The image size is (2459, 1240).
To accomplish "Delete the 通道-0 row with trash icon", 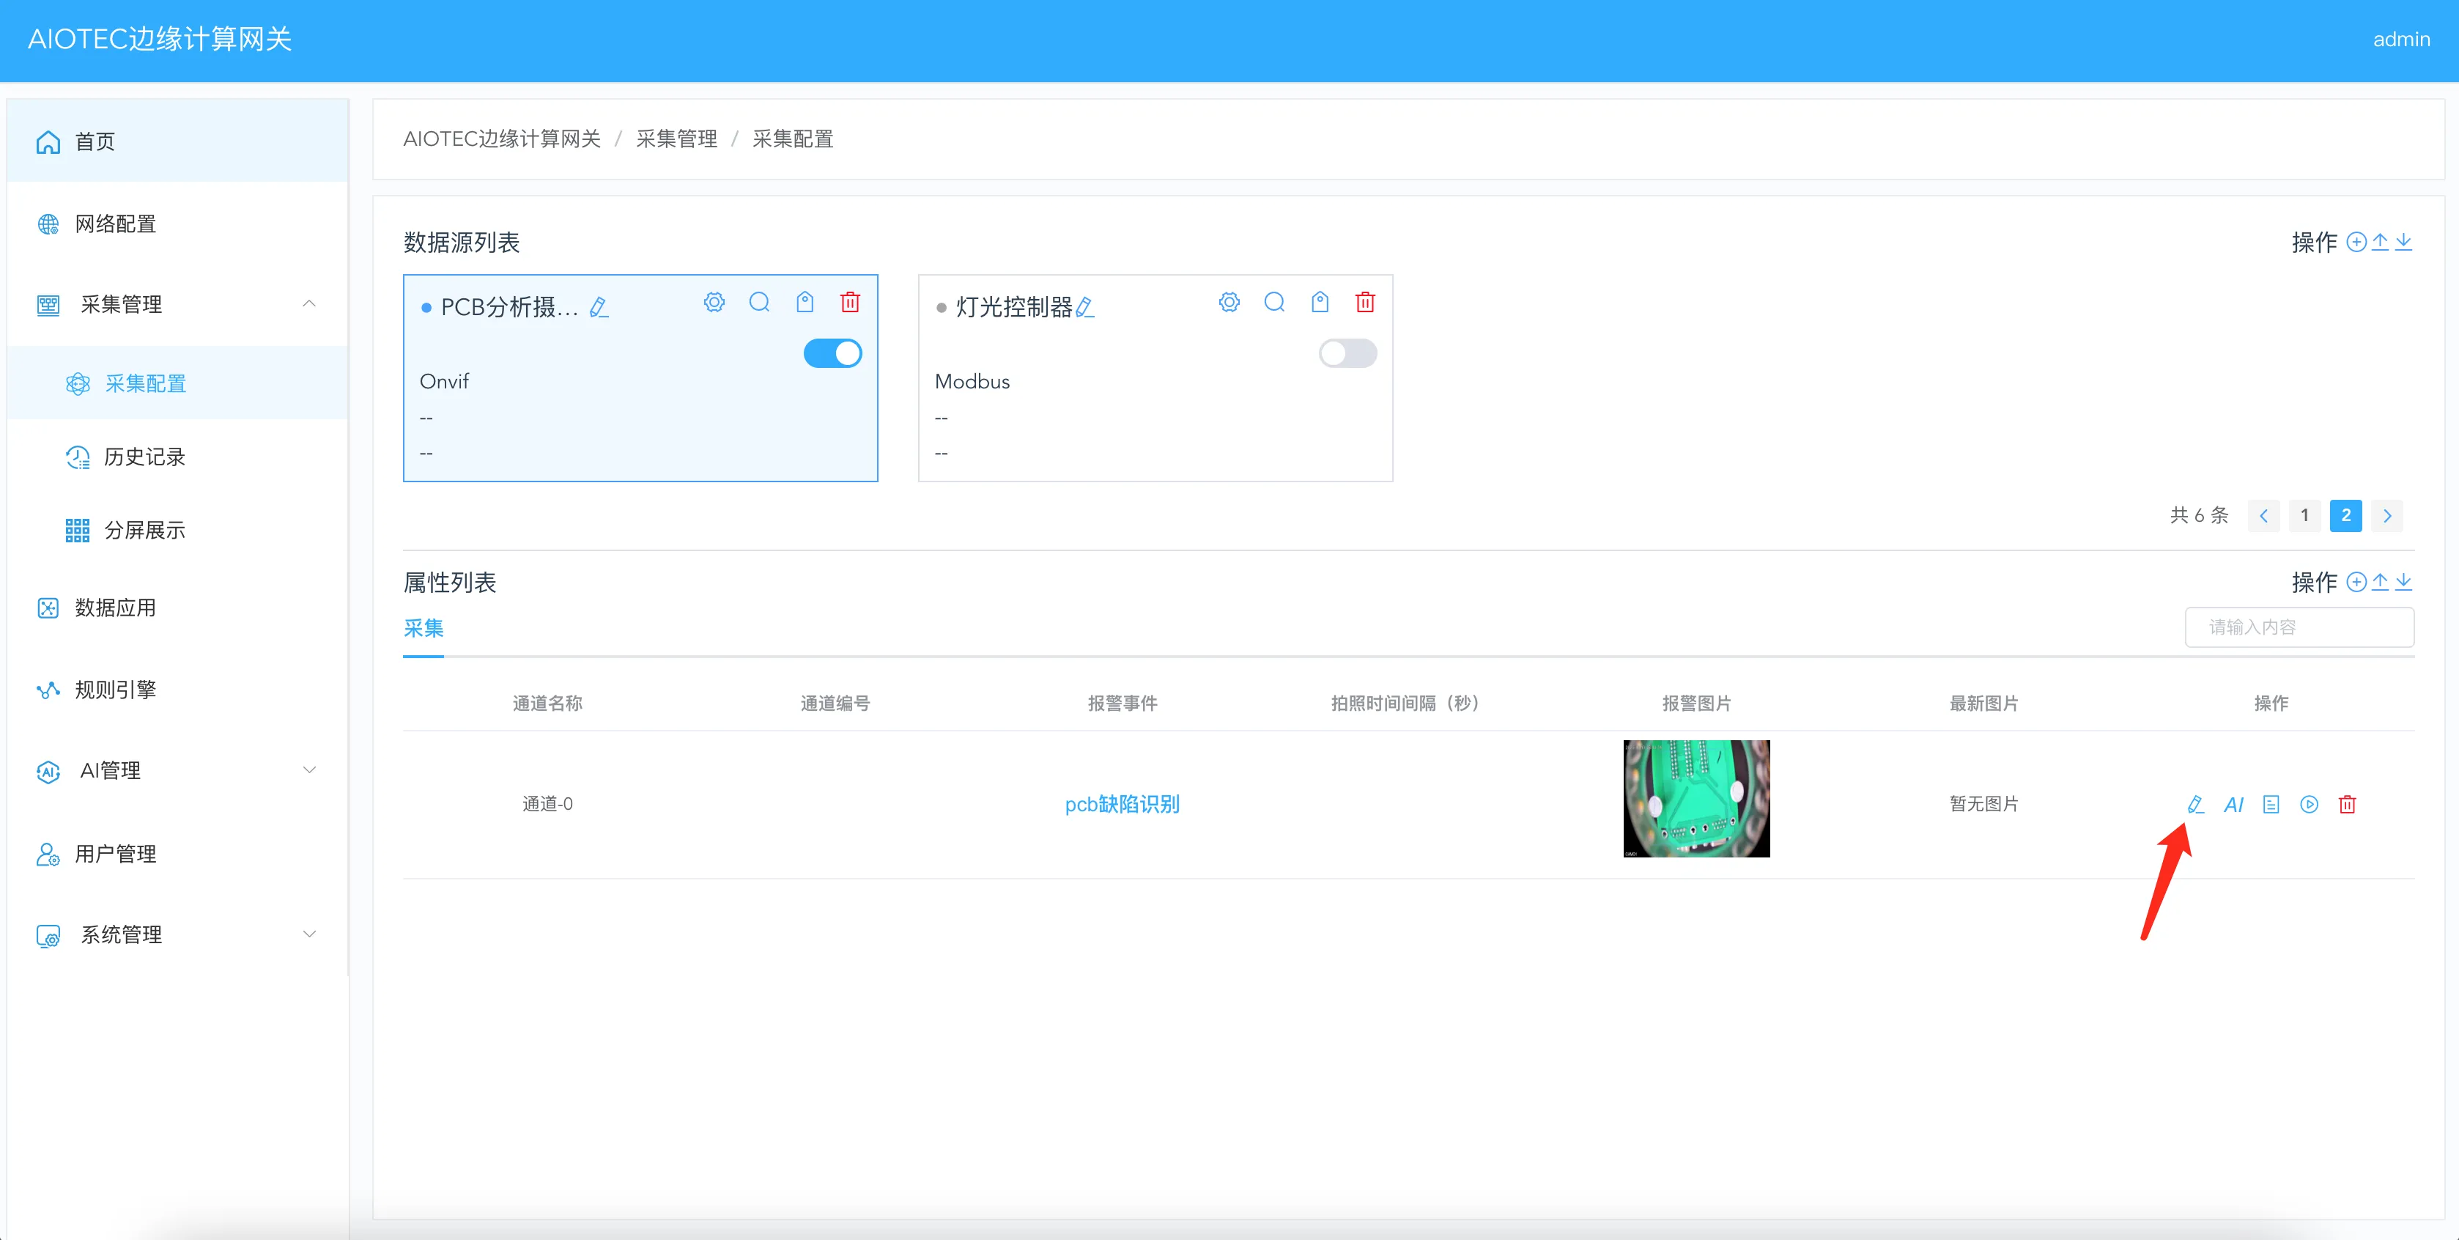I will (x=2346, y=805).
